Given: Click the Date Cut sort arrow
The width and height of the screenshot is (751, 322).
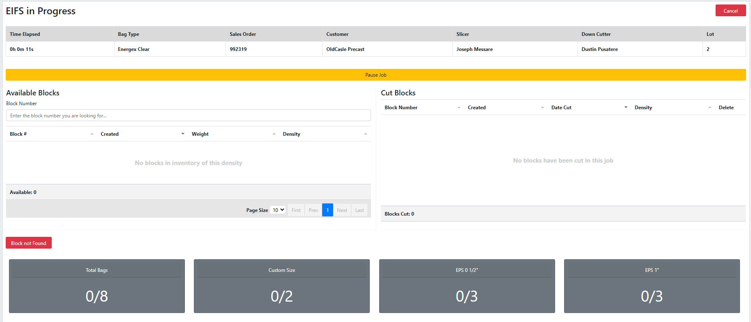Looking at the screenshot, I should (626, 108).
